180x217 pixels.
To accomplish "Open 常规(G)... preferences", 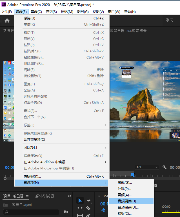I will 131,183.
